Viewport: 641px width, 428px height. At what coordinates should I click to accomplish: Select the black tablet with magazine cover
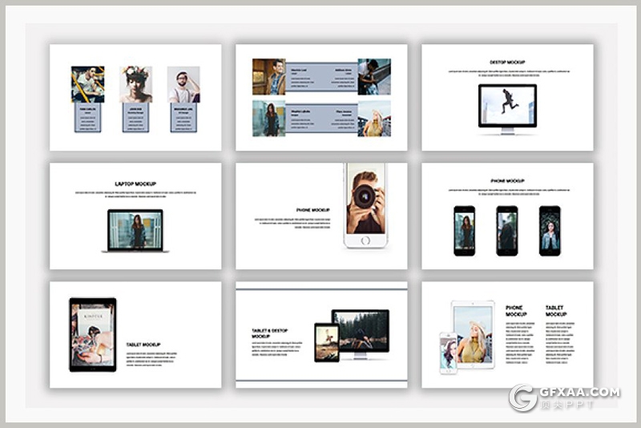pos(93,334)
